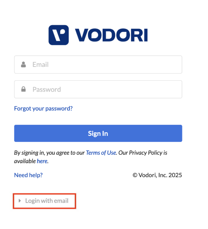The height and width of the screenshot is (229, 208).
Task: Click the Vodori, Inc. 2025 copyright text
Action: pos(157,175)
